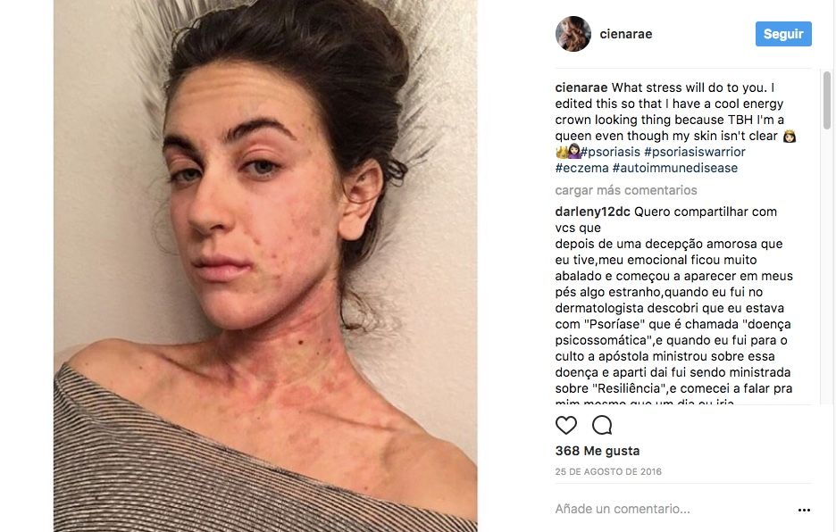Click the post's selfie photo
The image size is (836, 532).
[x=265, y=266]
